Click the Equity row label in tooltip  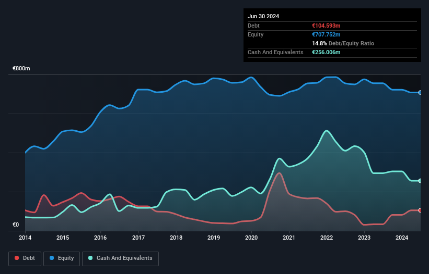point(256,34)
